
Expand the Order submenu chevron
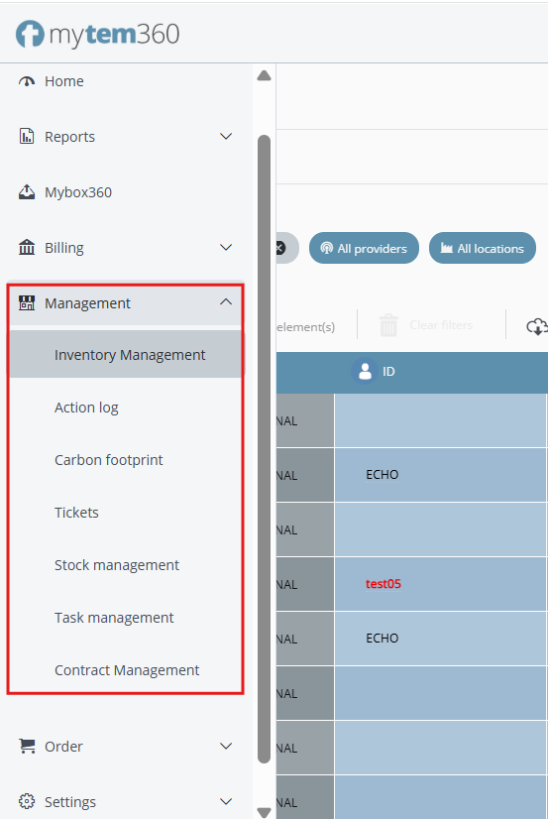[x=226, y=746]
